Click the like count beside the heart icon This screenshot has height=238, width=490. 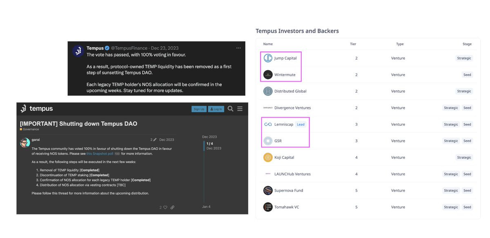(x=160, y=207)
